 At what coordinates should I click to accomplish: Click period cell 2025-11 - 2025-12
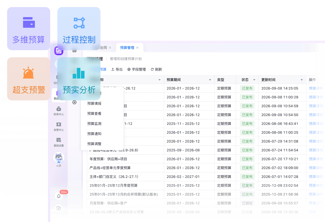(183, 124)
